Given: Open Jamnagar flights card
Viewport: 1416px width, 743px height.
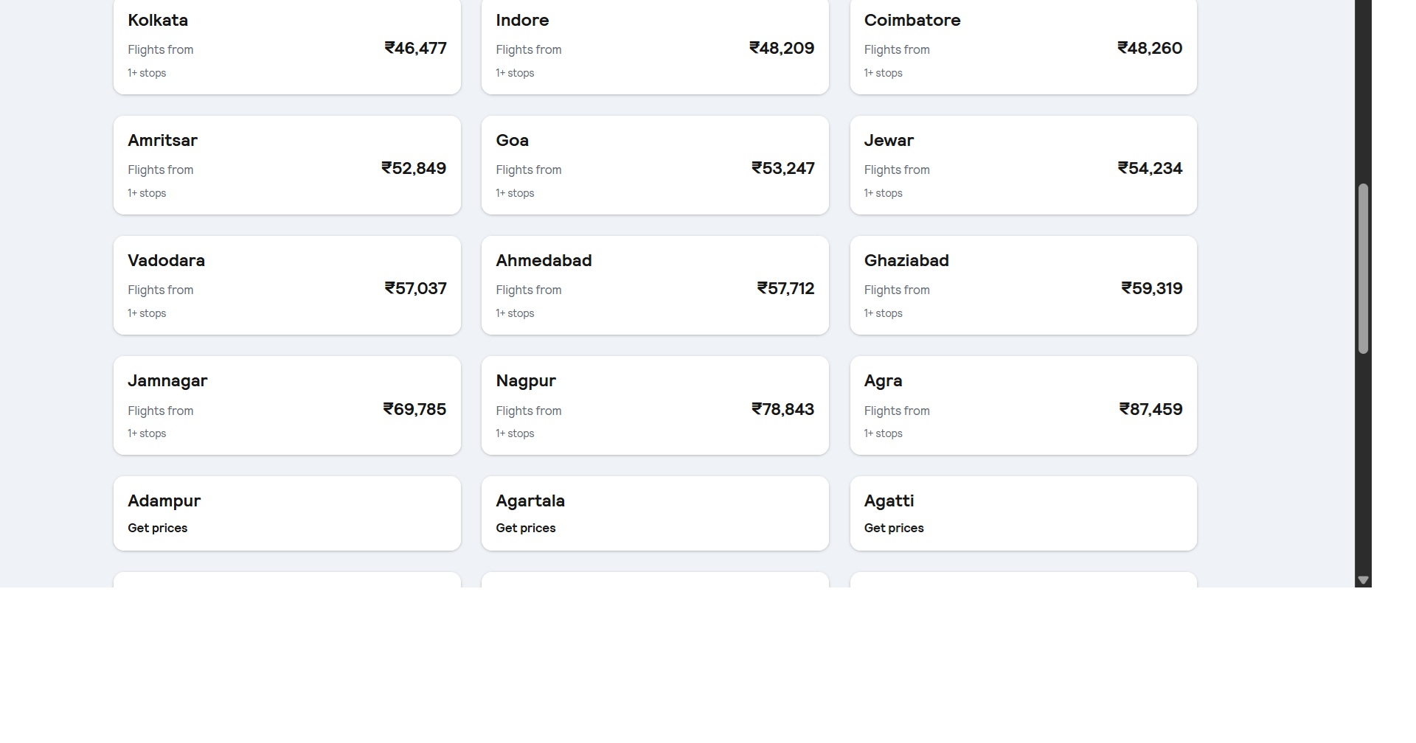Looking at the screenshot, I should (287, 405).
